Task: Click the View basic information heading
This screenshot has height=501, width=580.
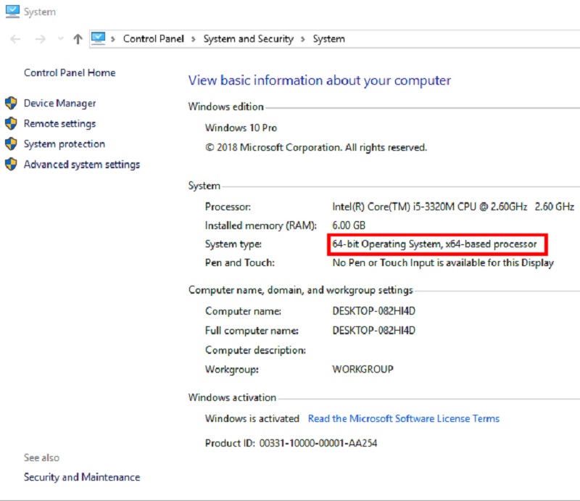Action: click(x=320, y=80)
